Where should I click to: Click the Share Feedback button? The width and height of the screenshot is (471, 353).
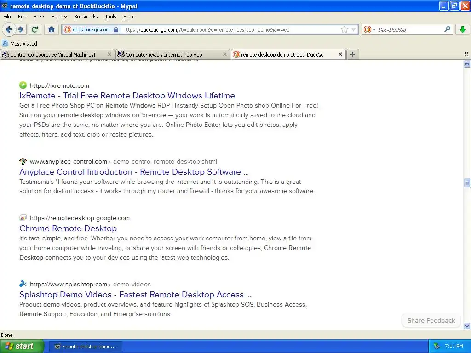coord(431,320)
